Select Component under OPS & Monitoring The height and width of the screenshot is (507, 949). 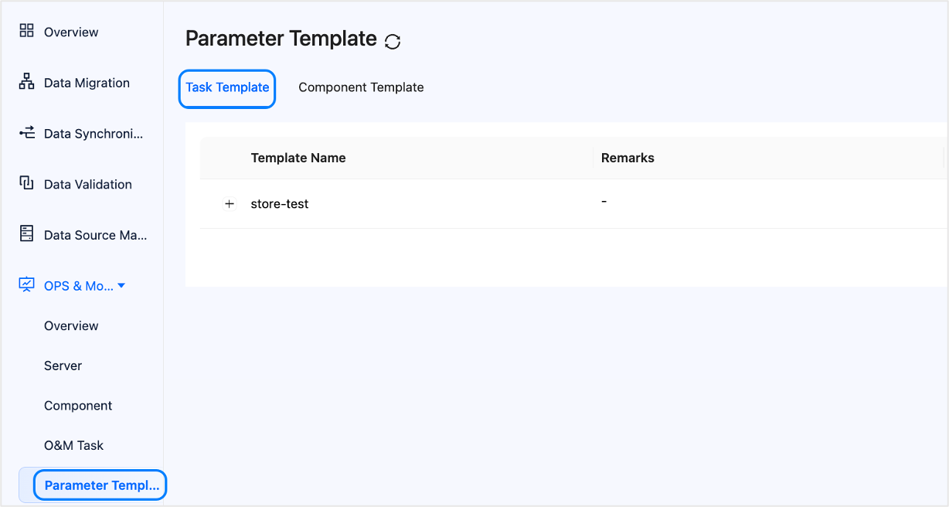point(78,406)
